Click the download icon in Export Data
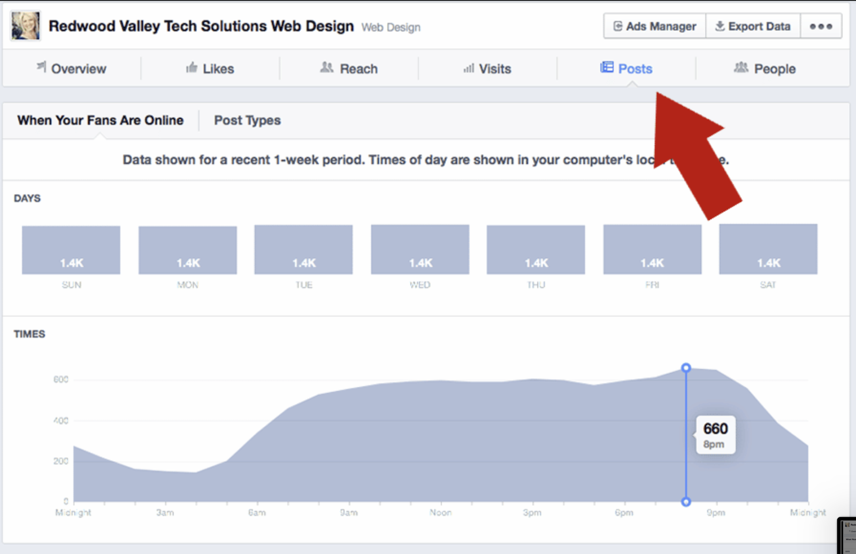Image resolution: width=856 pixels, height=554 pixels. (x=720, y=26)
